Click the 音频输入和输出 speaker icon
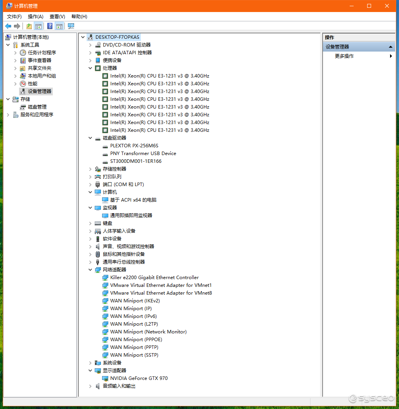The image size is (399, 409). 98,386
